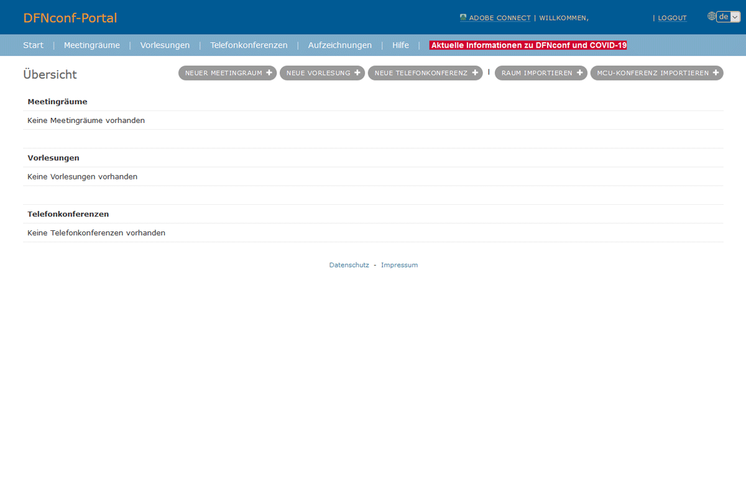Screen dimensions: 746x489
Task: Open Vorlesungen navigation item
Action: click(x=165, y=45)
